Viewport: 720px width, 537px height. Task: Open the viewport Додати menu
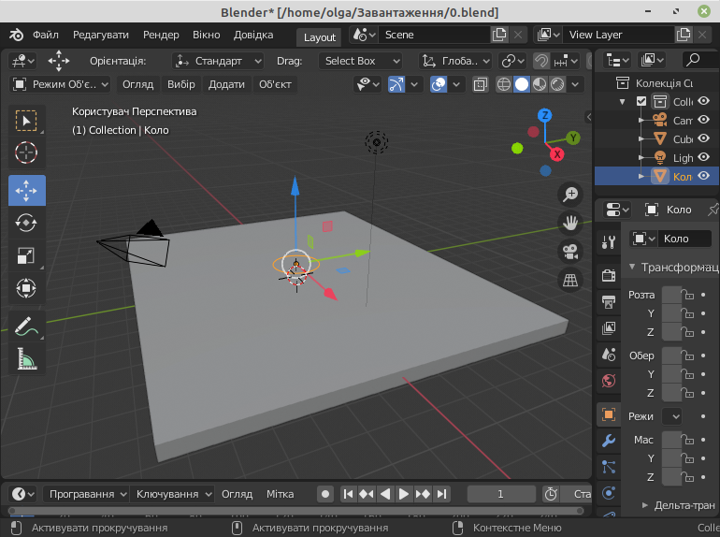(x=226, y=84)
